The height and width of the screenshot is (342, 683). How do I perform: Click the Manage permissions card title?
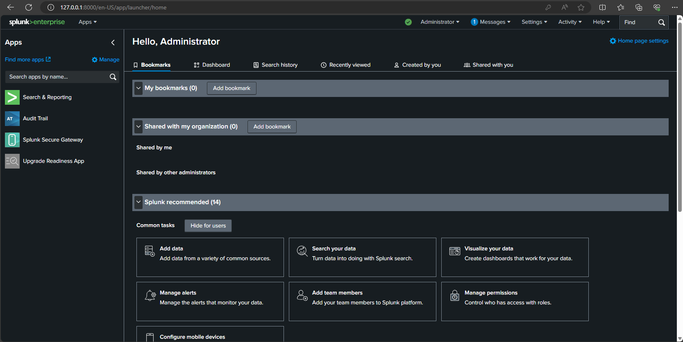tap(491, 293)
